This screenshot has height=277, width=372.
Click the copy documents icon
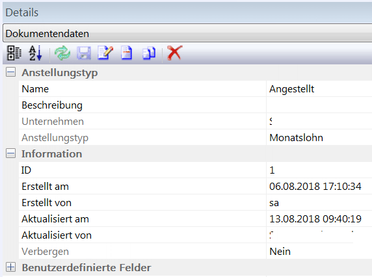149,53
